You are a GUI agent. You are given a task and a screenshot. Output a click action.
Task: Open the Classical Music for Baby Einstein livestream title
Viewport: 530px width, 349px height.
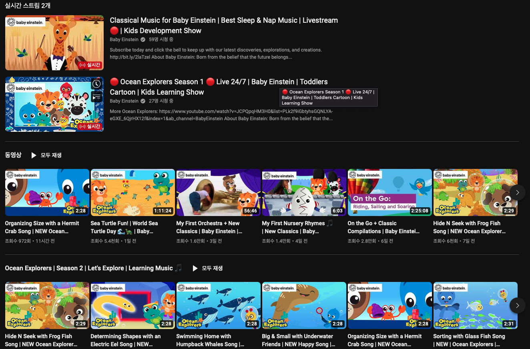click(224, 26)
